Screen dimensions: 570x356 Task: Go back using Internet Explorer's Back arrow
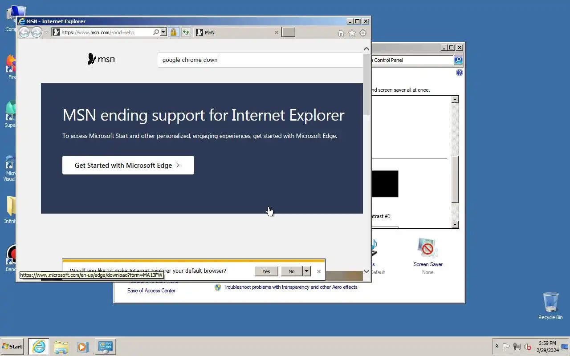tap(24, 32)
